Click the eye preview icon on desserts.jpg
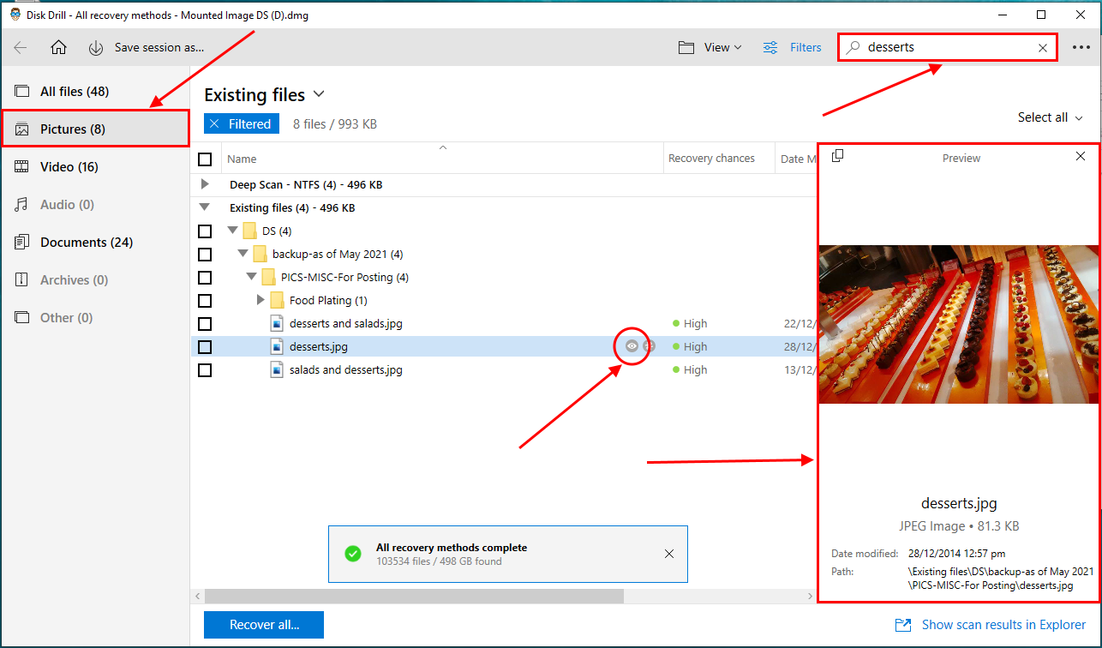Image resolution: width=1102 pixels, height=648 pixels. point(632,346)
